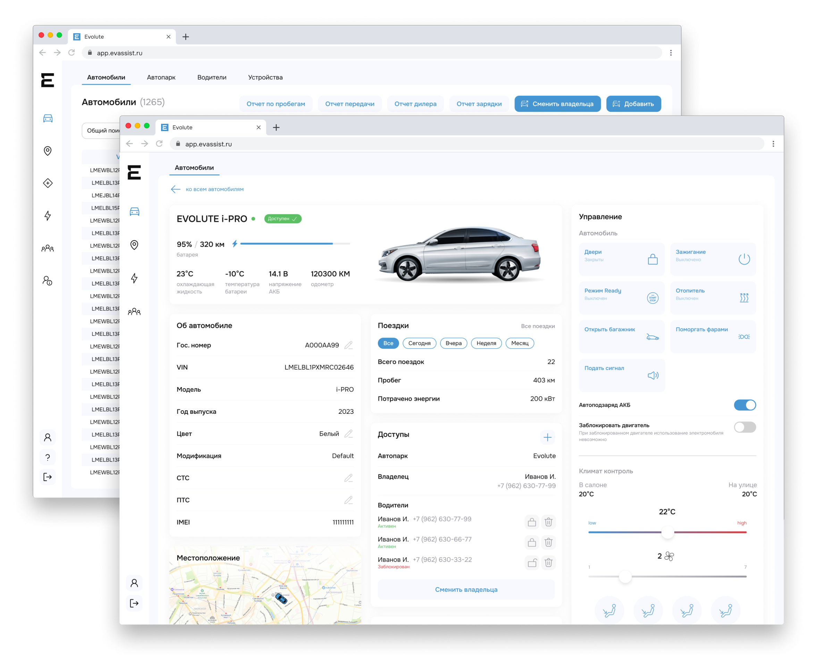Click battery charge progress bar
833x659 pixels.
click(295, 244)
